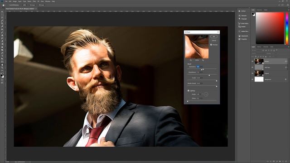Open the Adjustments panel icon
290x163 pixels.
(x=239, y=36)
